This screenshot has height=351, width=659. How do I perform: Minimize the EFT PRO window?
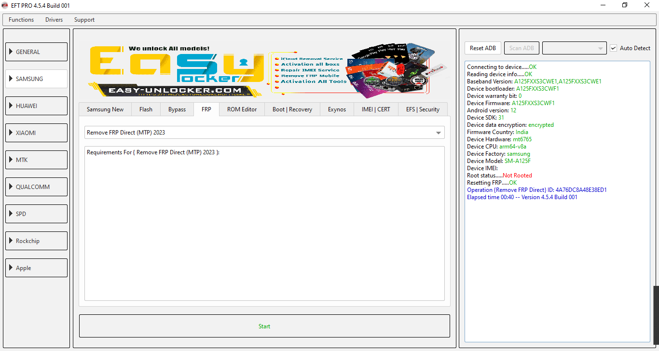pyautogui.click(x=603, y=5)
